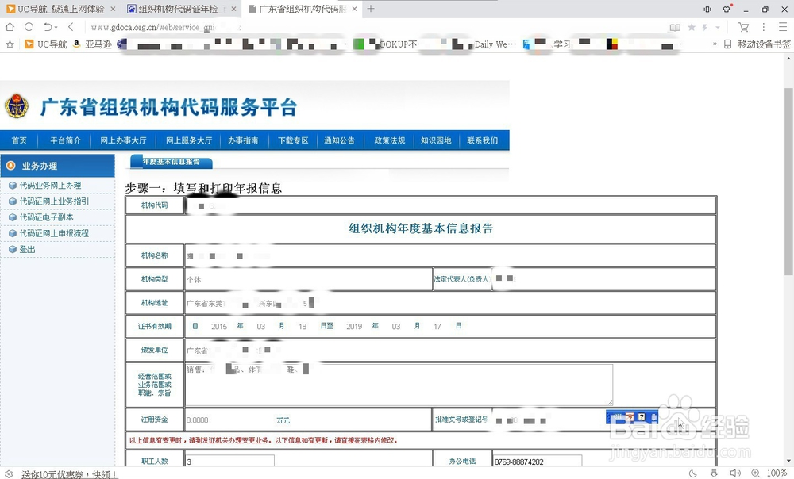Bookmark page with address bar star

692,27
